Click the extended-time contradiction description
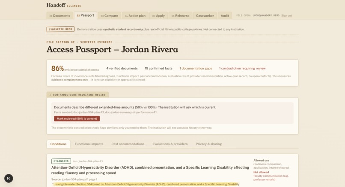 (135, 107)
